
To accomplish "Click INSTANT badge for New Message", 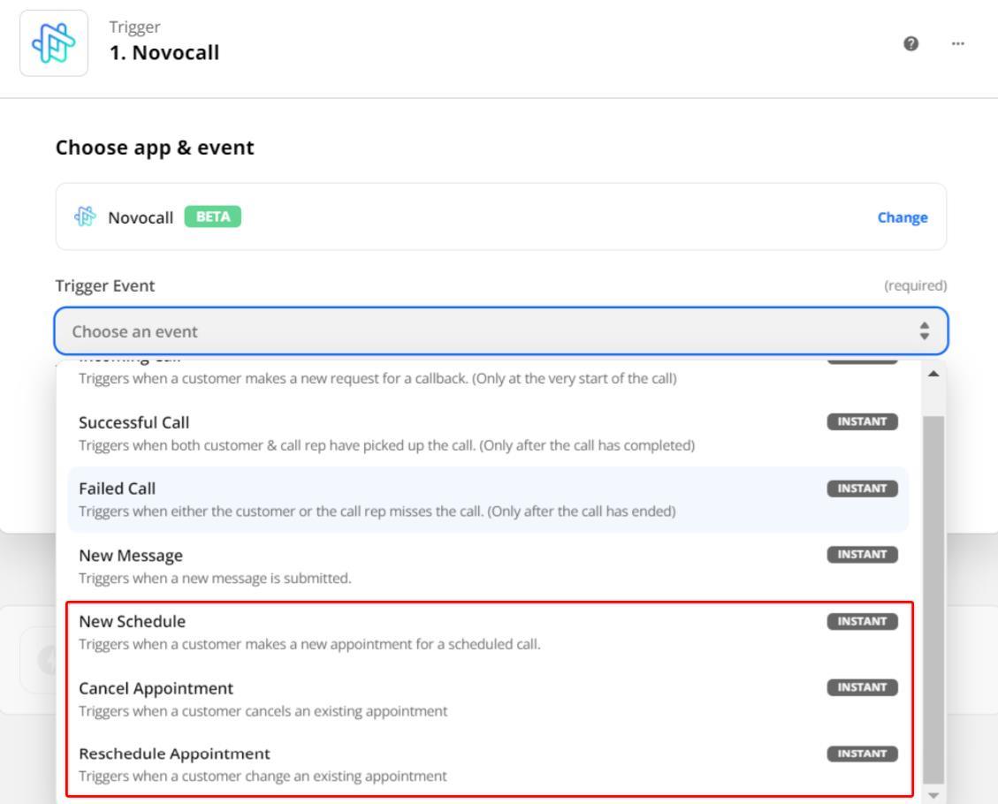I will (863, 555).
